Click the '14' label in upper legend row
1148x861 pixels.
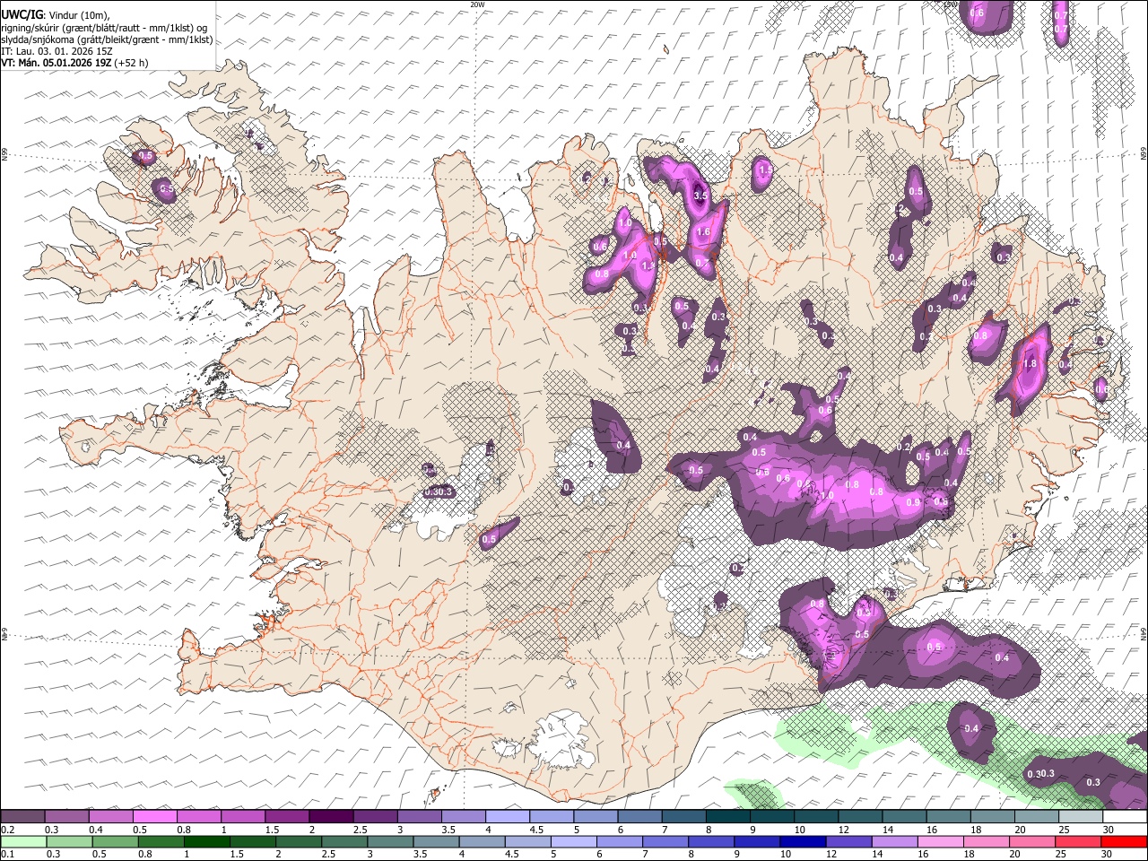(888, 830)
